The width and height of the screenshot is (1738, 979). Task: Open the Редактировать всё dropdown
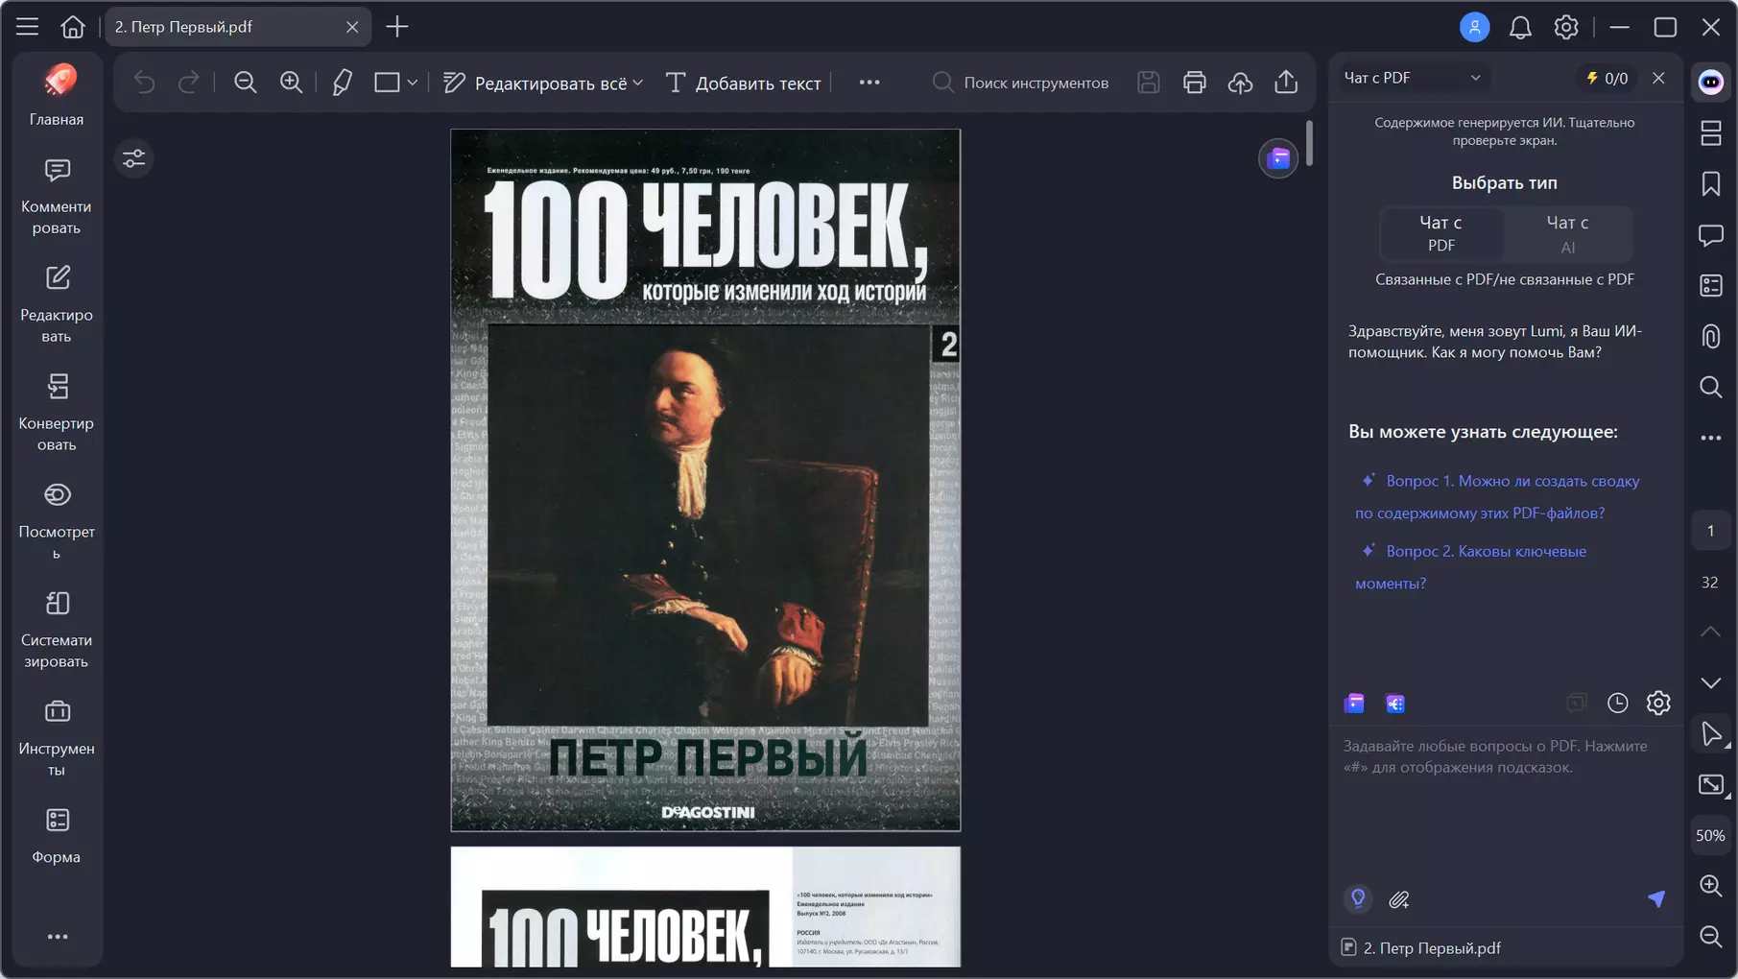543,83
